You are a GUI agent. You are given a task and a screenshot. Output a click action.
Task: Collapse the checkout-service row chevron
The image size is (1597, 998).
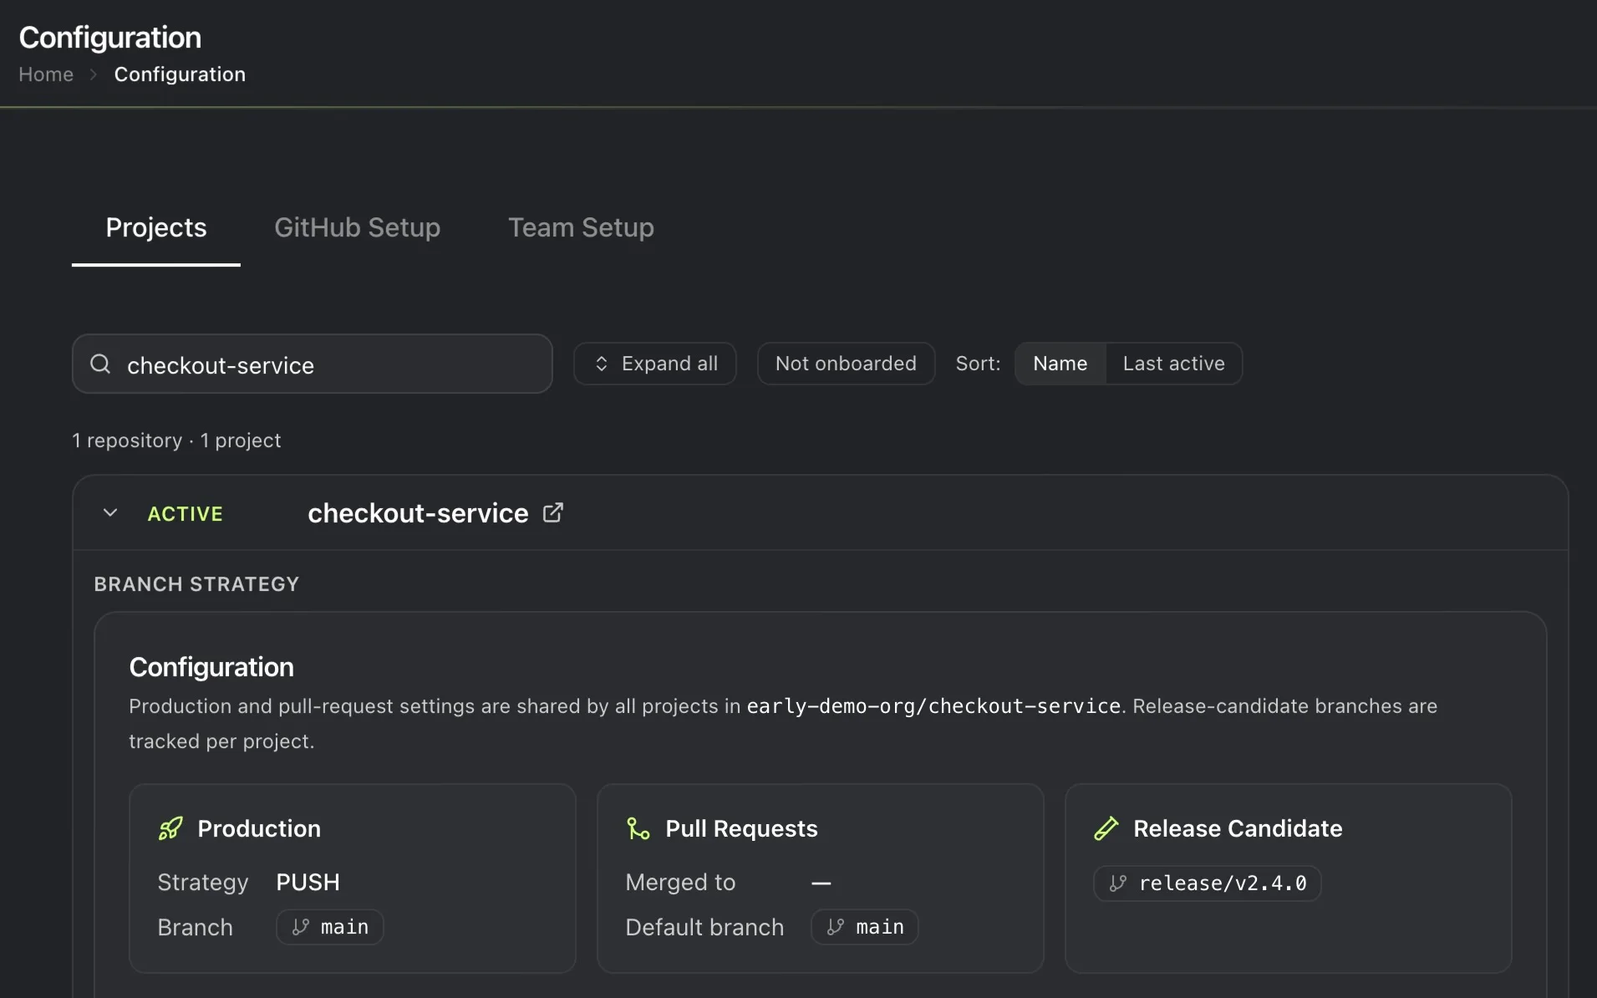click(110, 512)
